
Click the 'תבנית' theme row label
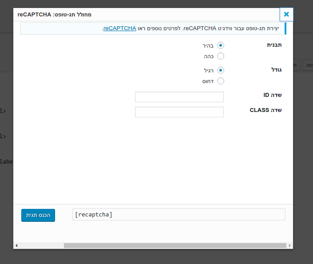point(273,45)
